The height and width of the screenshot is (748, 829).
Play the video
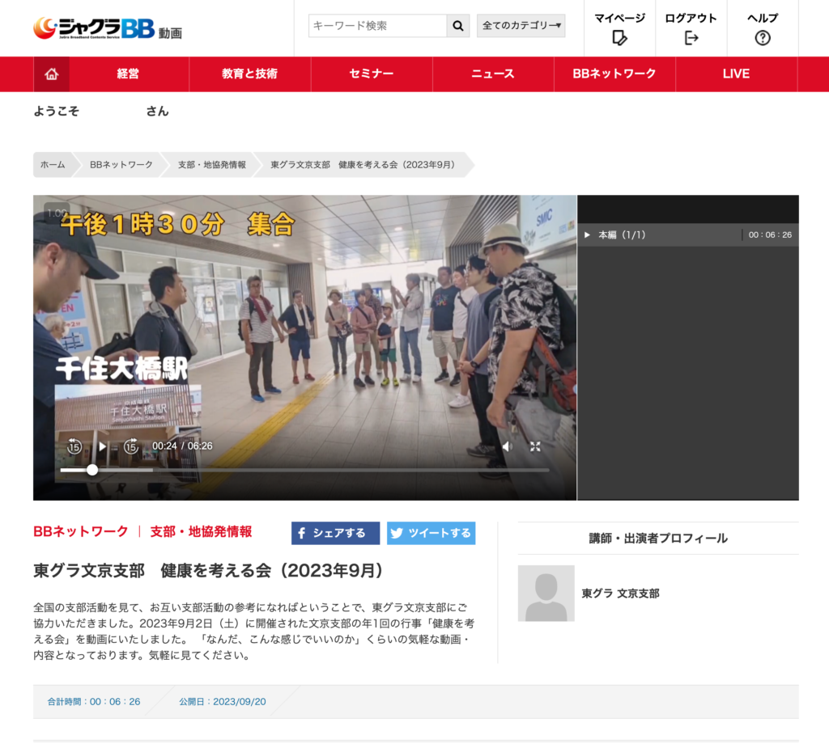(x=102, y=446)
